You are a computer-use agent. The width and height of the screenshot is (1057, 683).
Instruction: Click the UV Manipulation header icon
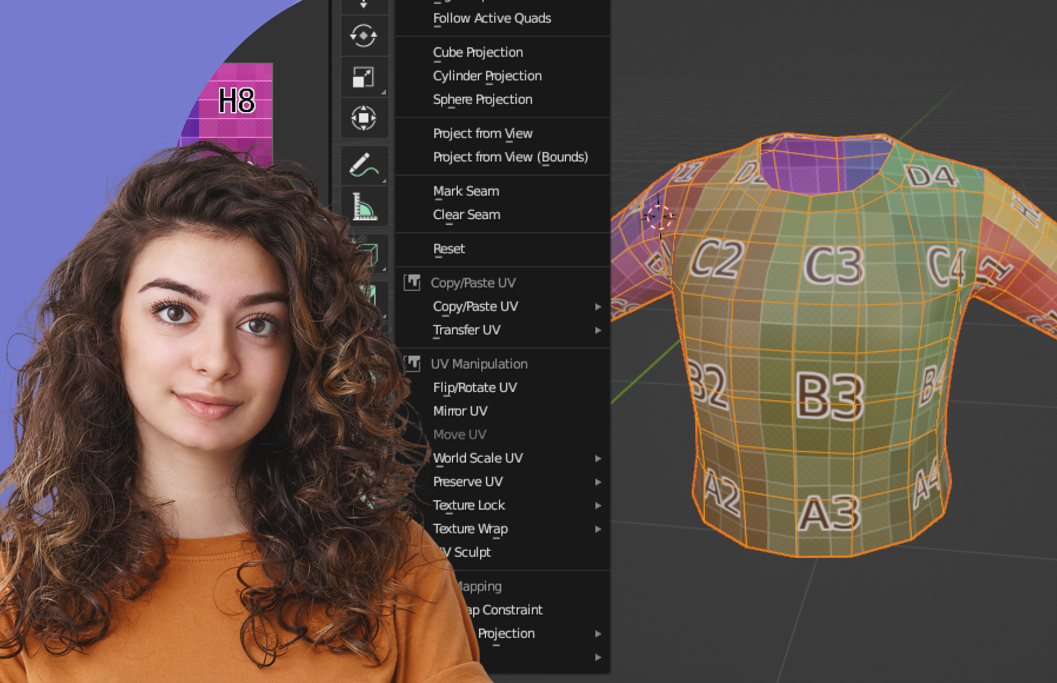pyautogui.click(x=413, y=363)
